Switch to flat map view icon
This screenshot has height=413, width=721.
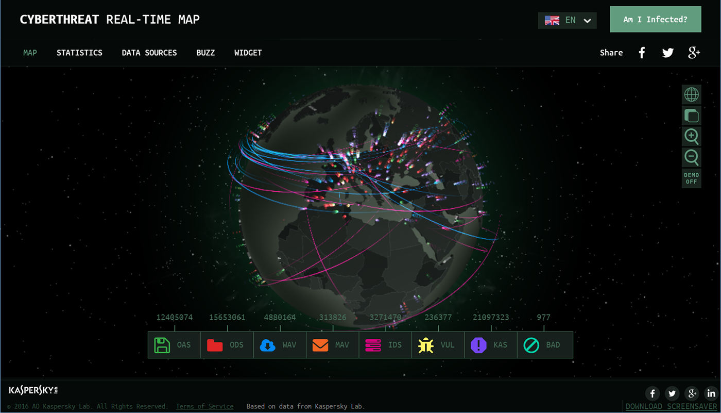pos(691,115)
